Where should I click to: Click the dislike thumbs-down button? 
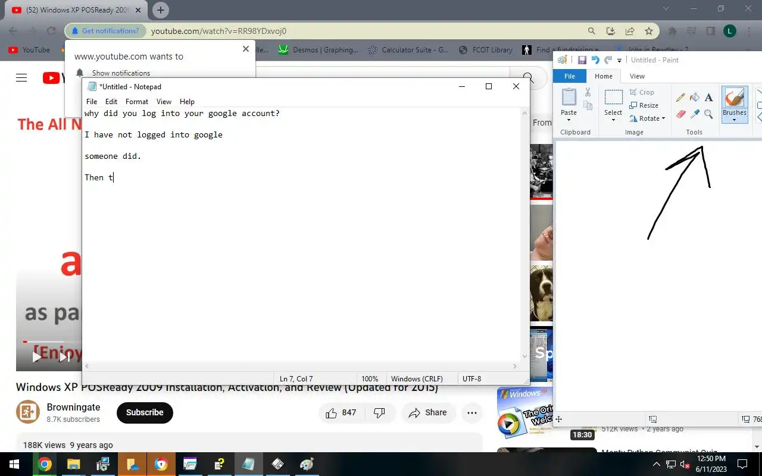(x=380, y=412)
